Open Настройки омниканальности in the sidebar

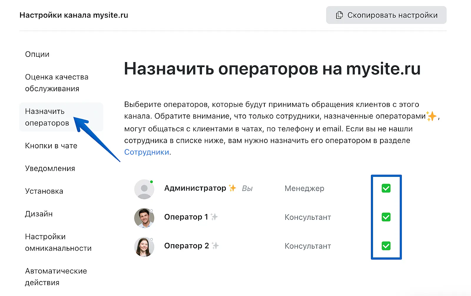[x=58, y=242]
